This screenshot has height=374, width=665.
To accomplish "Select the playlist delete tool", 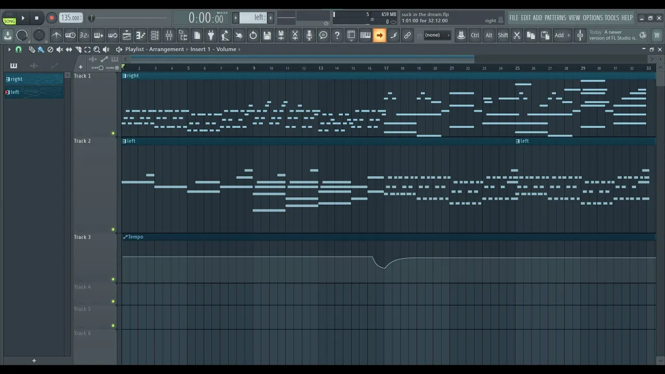I will point(50,49).
